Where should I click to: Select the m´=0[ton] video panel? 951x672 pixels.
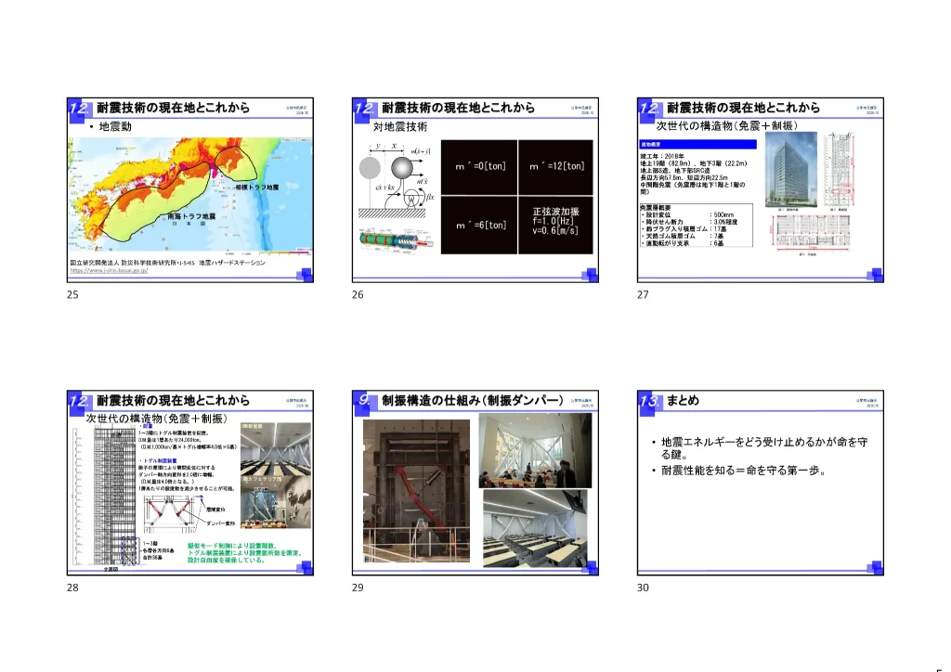(x=478, y=167)
